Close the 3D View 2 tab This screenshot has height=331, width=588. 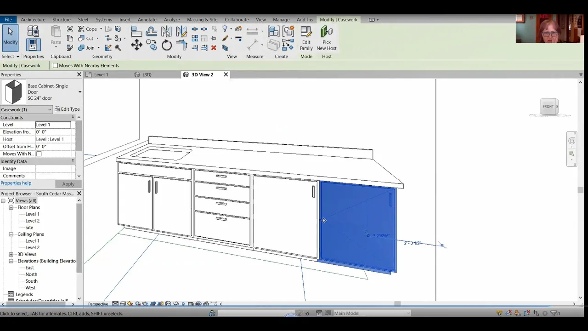(226, 74)
